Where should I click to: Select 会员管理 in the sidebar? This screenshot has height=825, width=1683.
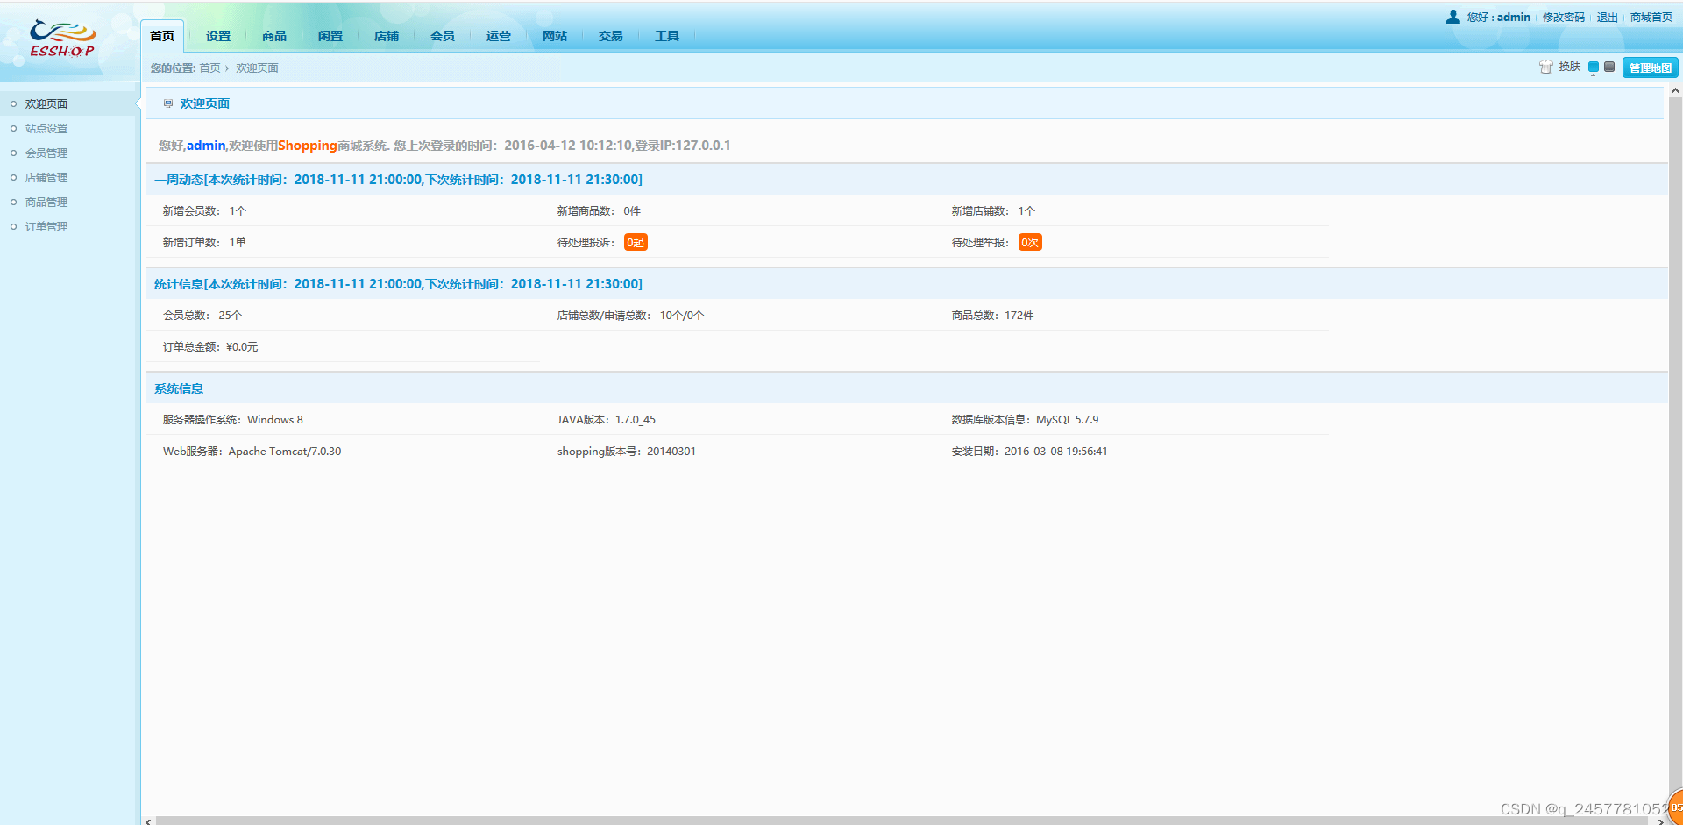46,152
